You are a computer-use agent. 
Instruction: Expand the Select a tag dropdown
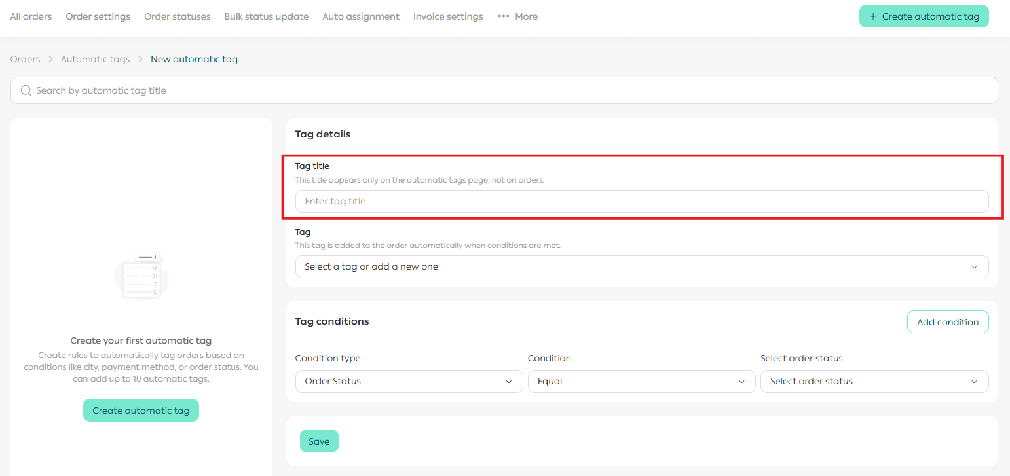pos(641,266)
